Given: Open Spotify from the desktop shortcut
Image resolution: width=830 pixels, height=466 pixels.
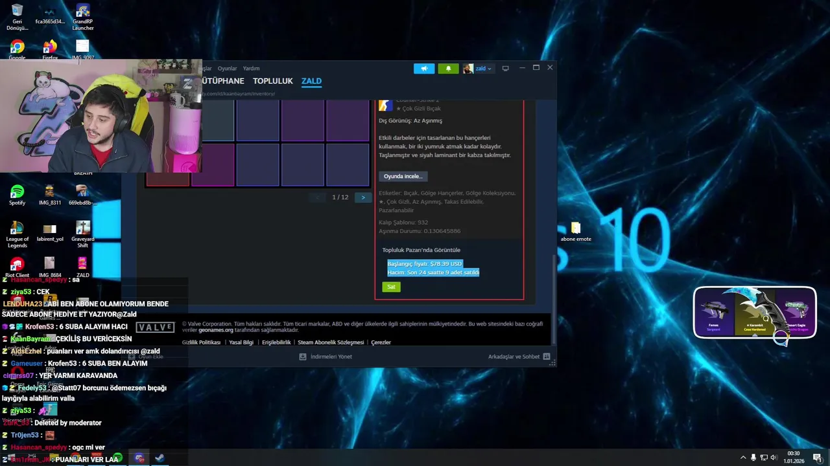Looking at the screenshot, I should pos(17,195).
